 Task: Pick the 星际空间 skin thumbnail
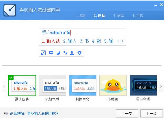143,85
